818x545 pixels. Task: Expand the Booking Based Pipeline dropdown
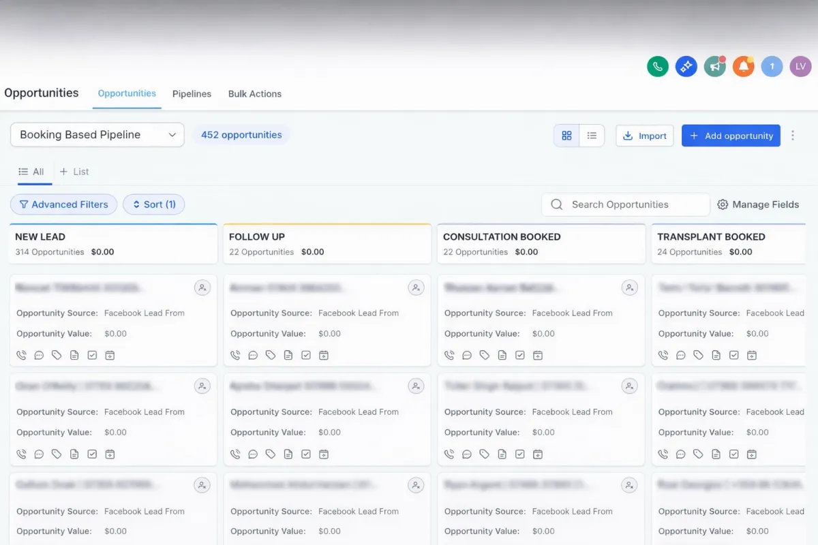pyautogui.click(x=97, y=135)
